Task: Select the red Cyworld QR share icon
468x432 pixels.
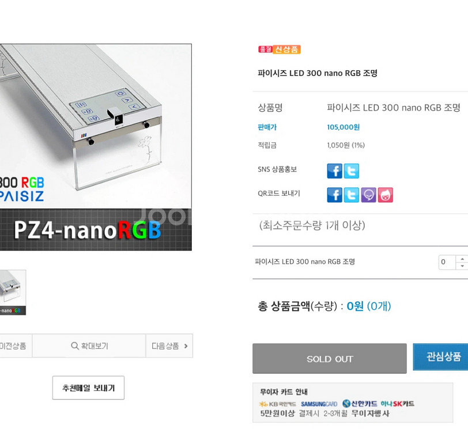Action: 385,195
